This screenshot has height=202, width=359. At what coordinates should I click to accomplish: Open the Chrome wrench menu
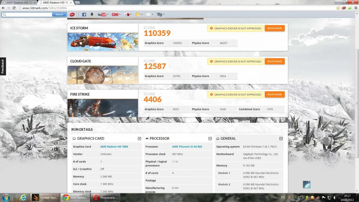pyautogui.click(x=355, y=8)
